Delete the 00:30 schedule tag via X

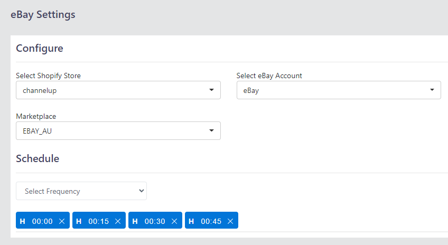click(174, 221)
